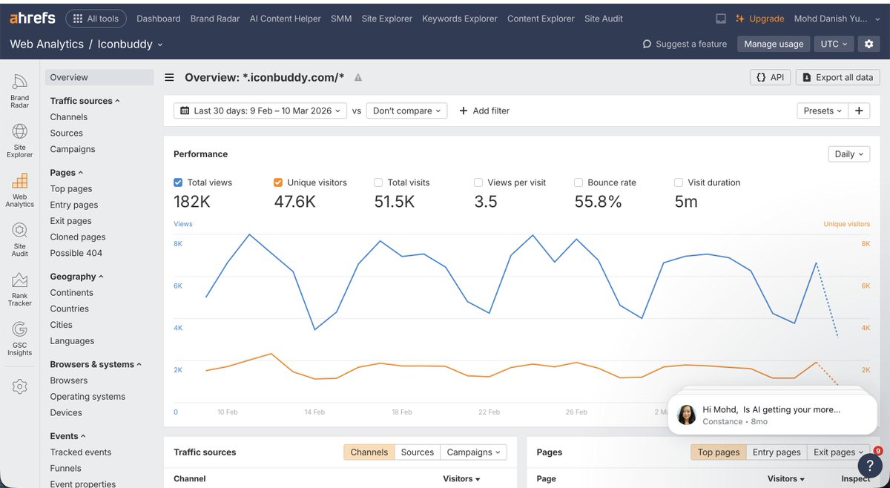Sort by Visitors column in Traffic sources
This screenshot has width=890, height=488.
[x=461, y=479]
